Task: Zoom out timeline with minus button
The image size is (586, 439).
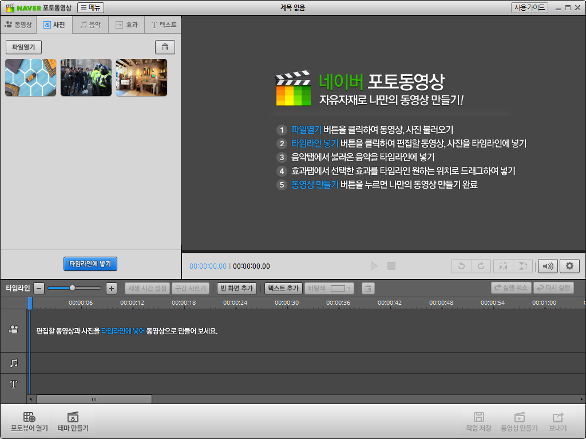Action: pos(39,288)
